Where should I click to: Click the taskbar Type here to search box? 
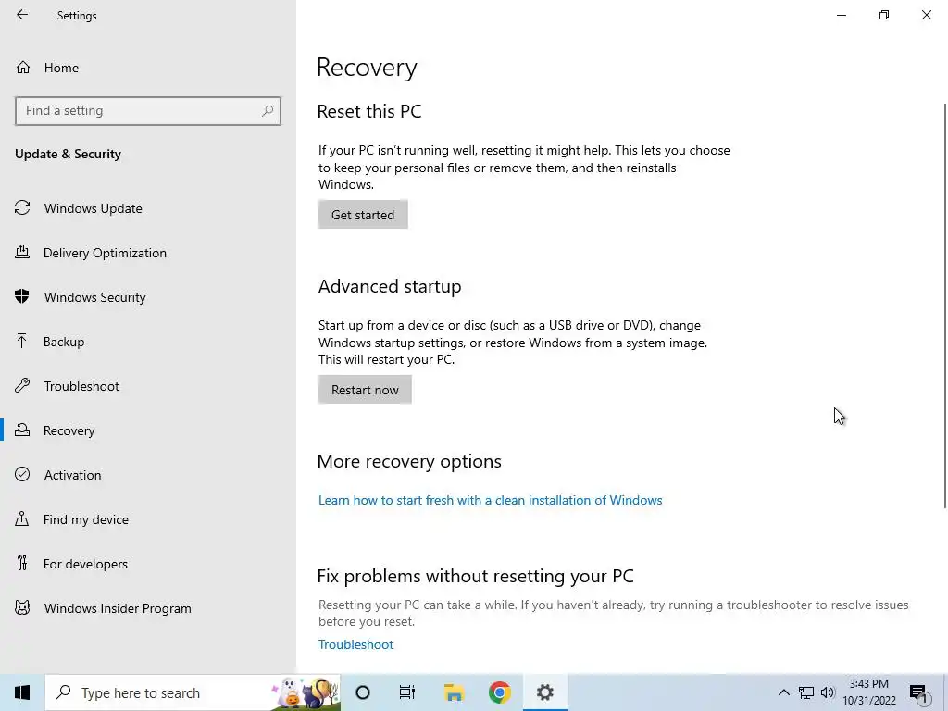coord(193,692)
